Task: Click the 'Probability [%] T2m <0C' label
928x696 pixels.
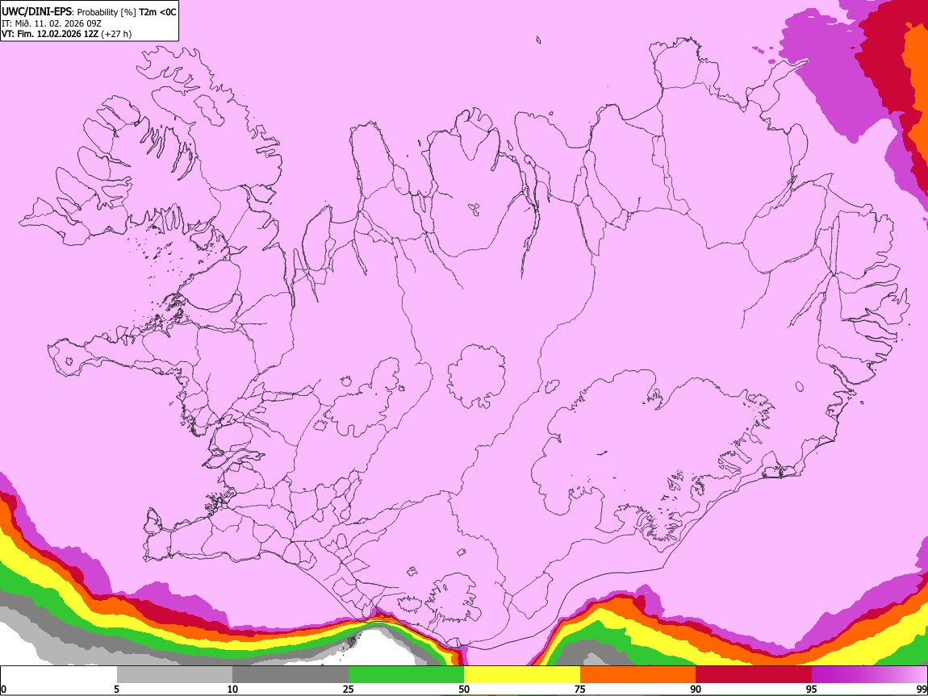Action: (127, 12)
